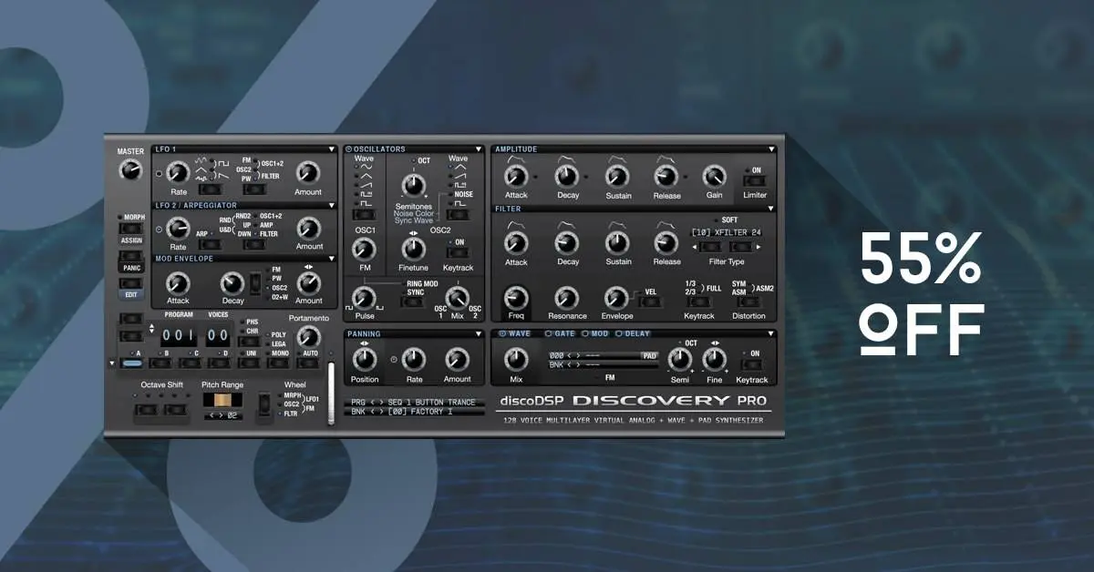Click the oscillator Semitones knob
Screen dimensions: 1094x572
413,186
